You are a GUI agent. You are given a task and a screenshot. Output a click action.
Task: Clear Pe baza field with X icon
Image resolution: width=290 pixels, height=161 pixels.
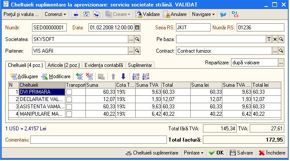(x=275, y=39)
